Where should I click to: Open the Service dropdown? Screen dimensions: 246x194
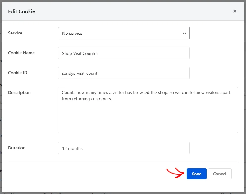coord(124,33)
